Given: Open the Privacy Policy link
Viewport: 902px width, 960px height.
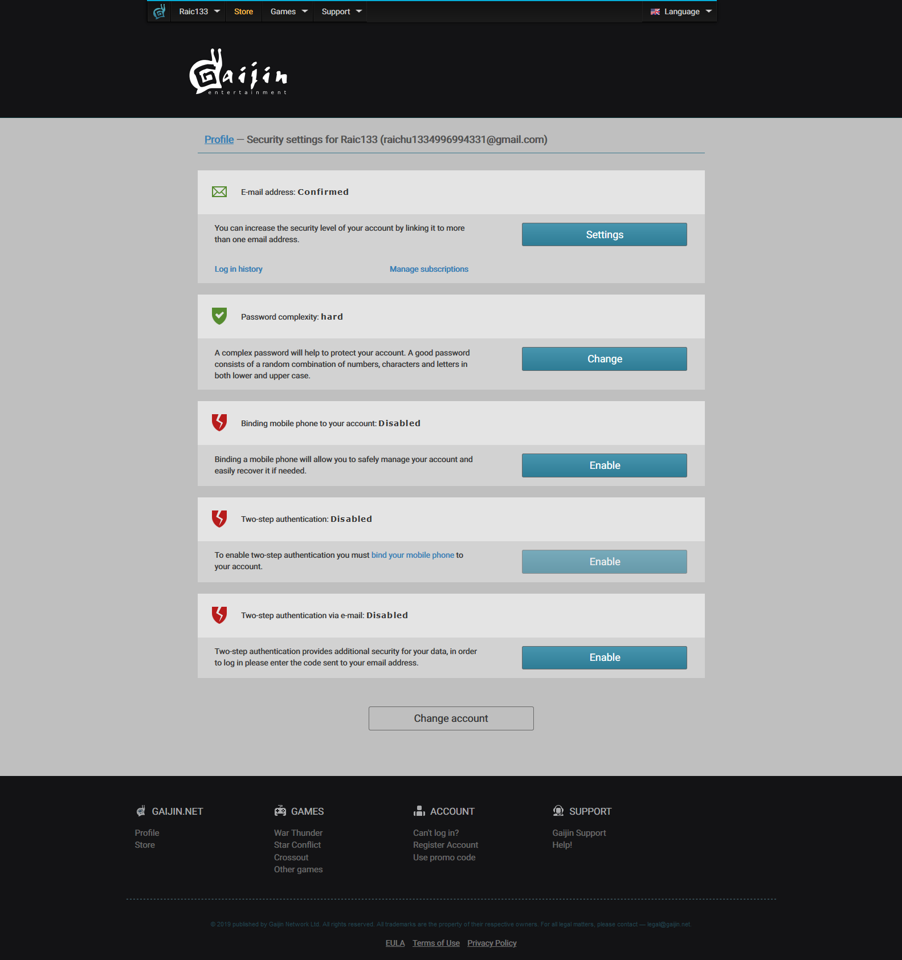Looking at the screenshot, I should click(492, 943).
